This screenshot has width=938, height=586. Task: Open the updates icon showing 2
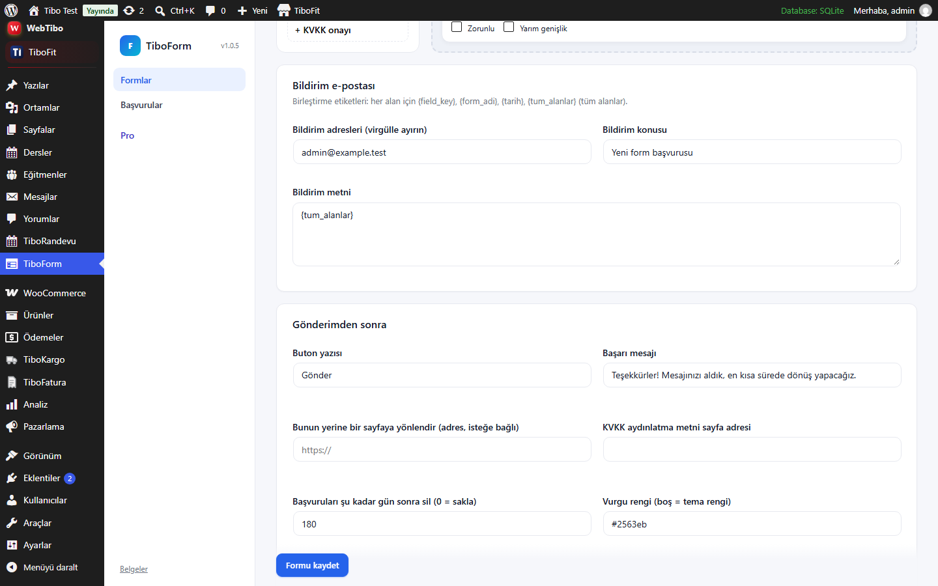[x=129, y=10]
